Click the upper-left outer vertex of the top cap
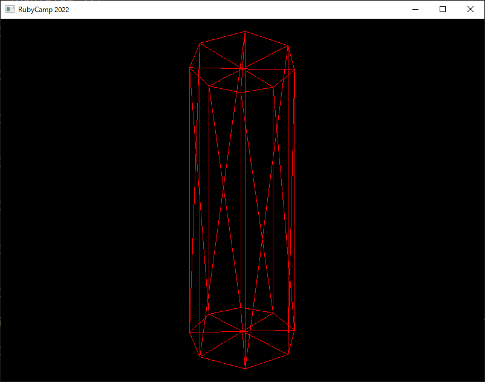485x382 pixels. click(200, 44)
